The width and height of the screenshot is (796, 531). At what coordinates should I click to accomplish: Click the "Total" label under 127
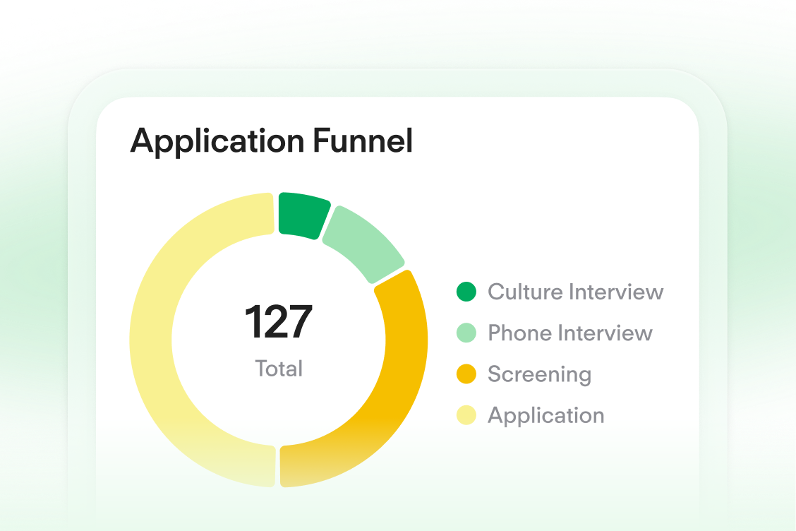pyautogui.click(x=279, y=369)
